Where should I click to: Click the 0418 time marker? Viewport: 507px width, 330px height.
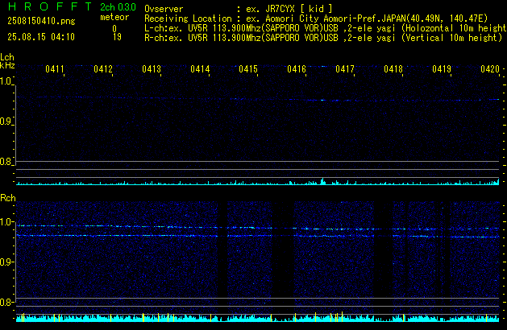tap(393, 69)
